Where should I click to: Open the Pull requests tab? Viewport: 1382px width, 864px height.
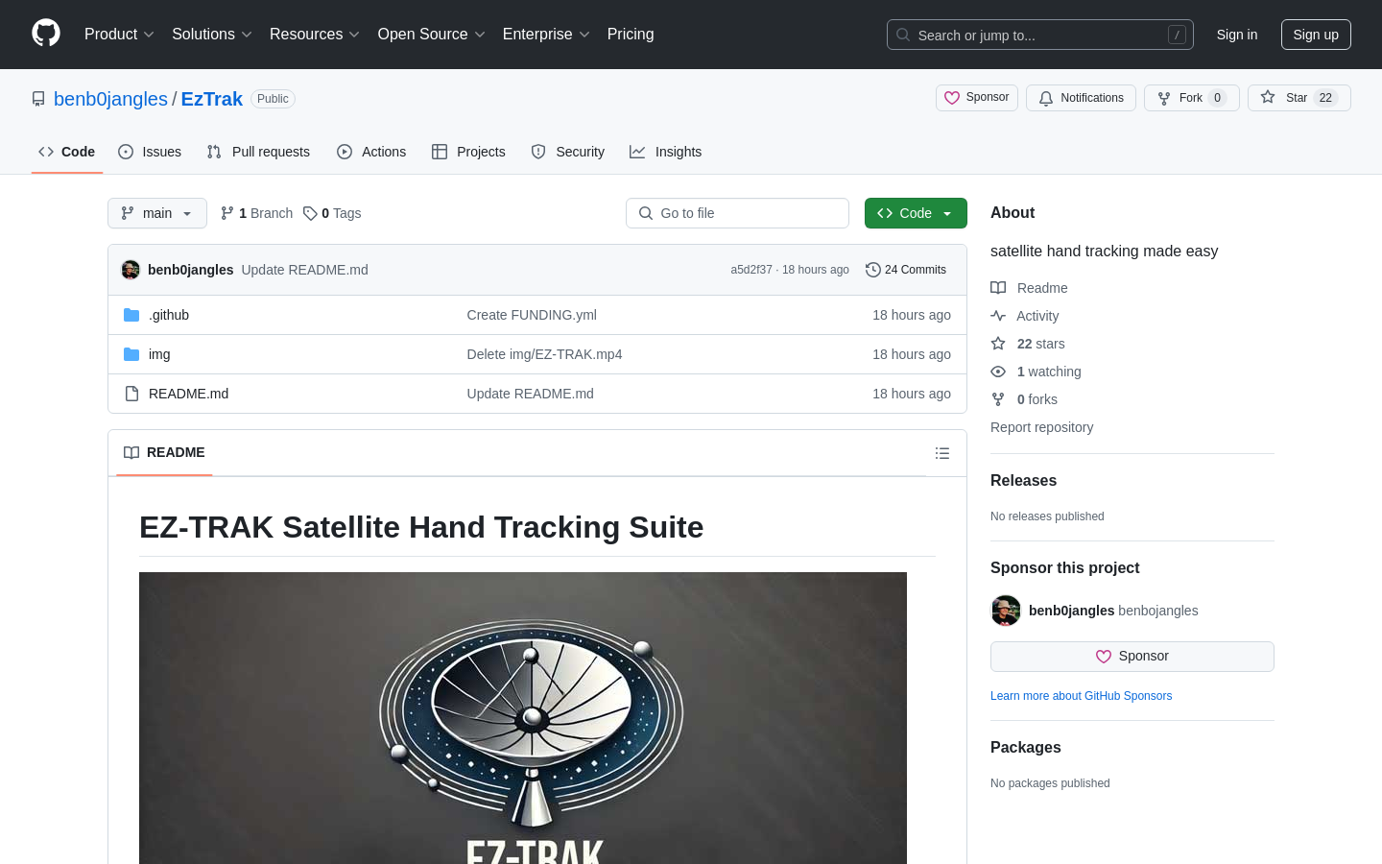258,152
